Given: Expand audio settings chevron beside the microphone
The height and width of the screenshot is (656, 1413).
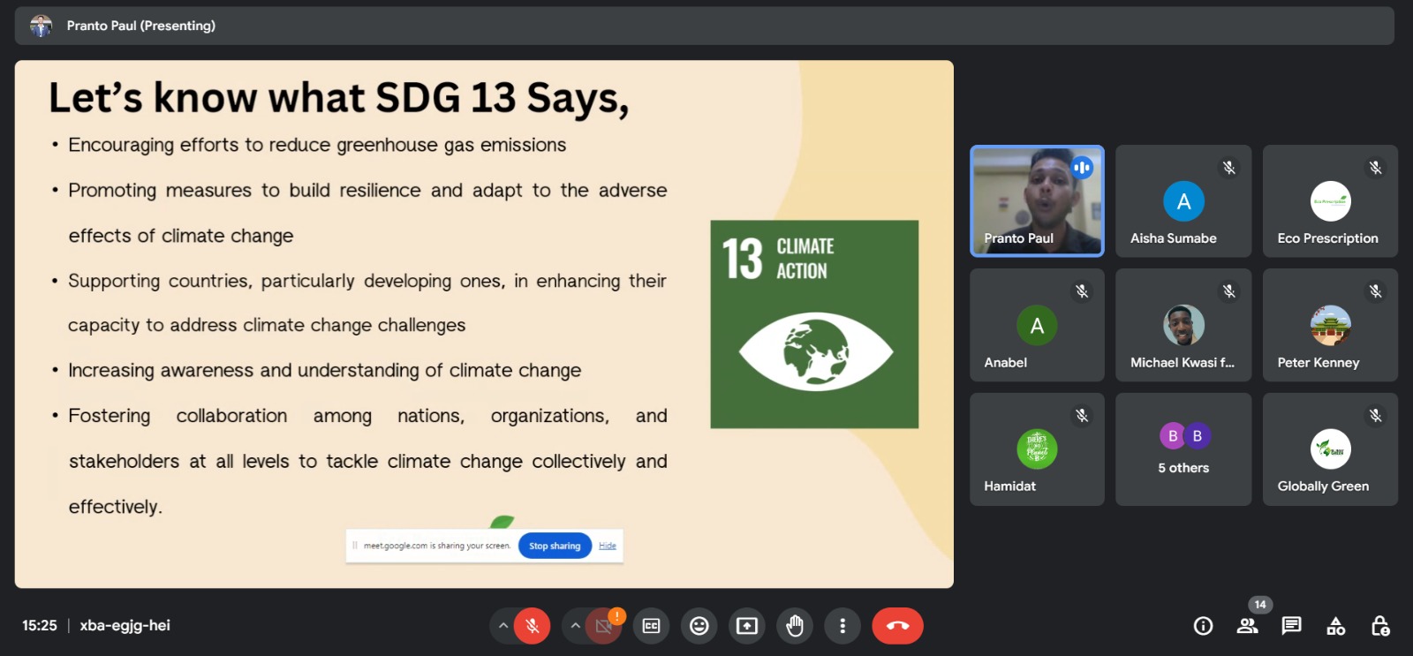Looking at the screenshot, I should pos(502,626).
